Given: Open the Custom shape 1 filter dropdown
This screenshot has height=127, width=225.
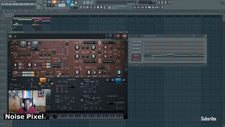Looking at the screenshot, I should click(90, 61).
